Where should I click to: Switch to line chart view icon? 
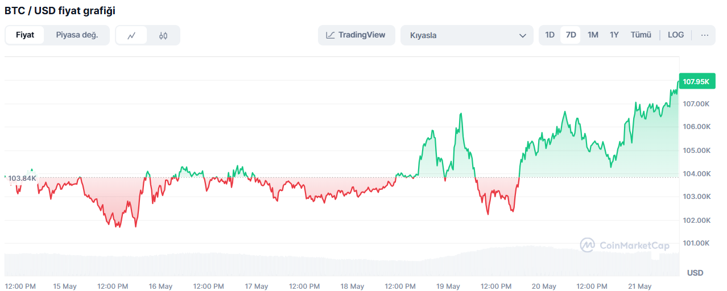click(x=131, y=35)
